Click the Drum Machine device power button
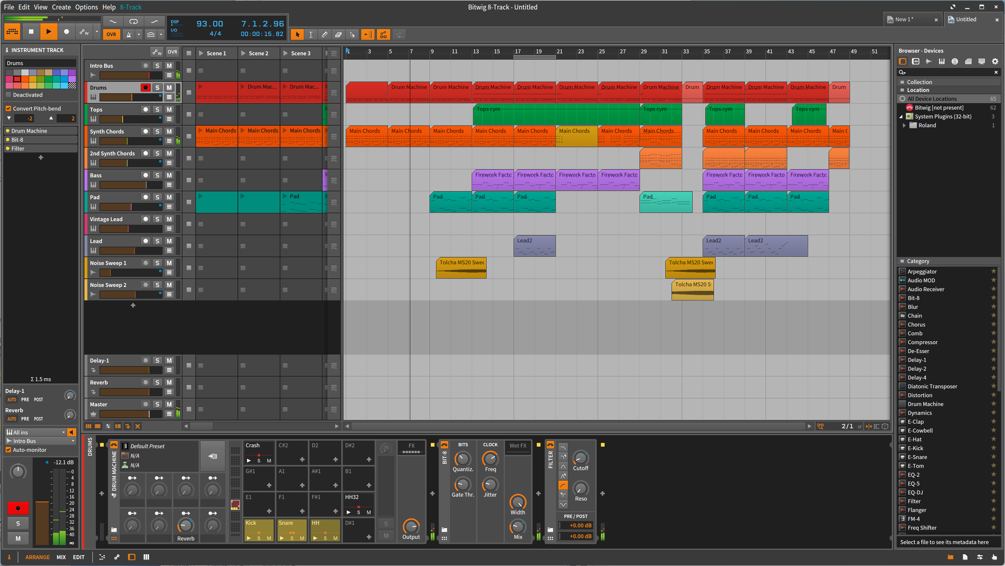Screen dimensions: 1005x566 [114, 445]
